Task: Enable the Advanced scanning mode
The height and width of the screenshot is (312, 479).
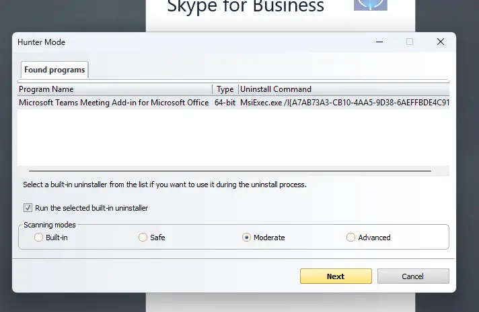Action: point(351,238)
